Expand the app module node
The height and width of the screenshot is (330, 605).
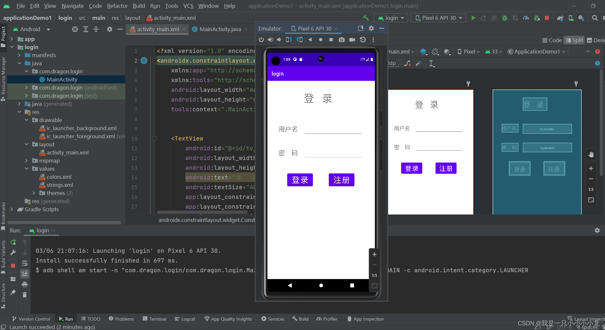pos(12,39)
